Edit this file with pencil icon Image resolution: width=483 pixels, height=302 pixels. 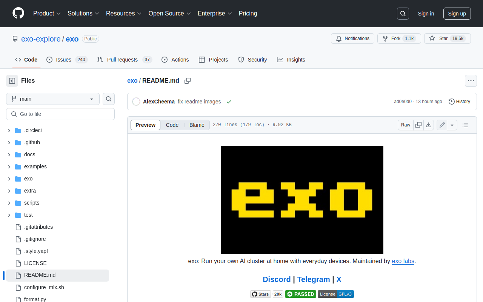(x=442, y=125)
